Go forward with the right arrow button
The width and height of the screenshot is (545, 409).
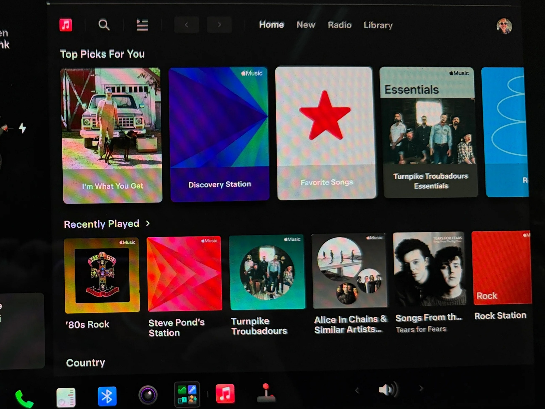pyautogui.click(x=219, y=25)
